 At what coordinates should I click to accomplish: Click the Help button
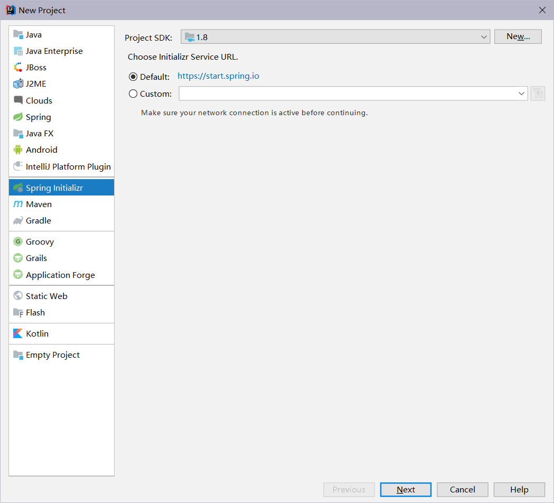(519, 490)
